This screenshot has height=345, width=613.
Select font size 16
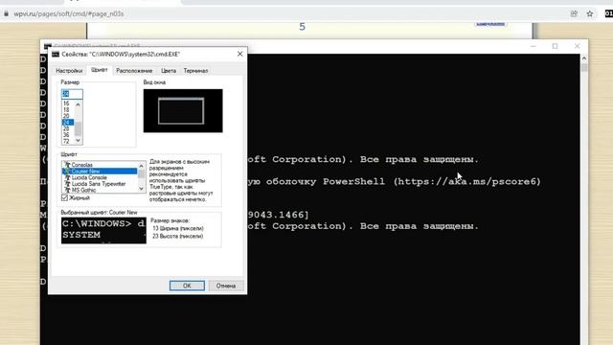[x=66, y=103]
